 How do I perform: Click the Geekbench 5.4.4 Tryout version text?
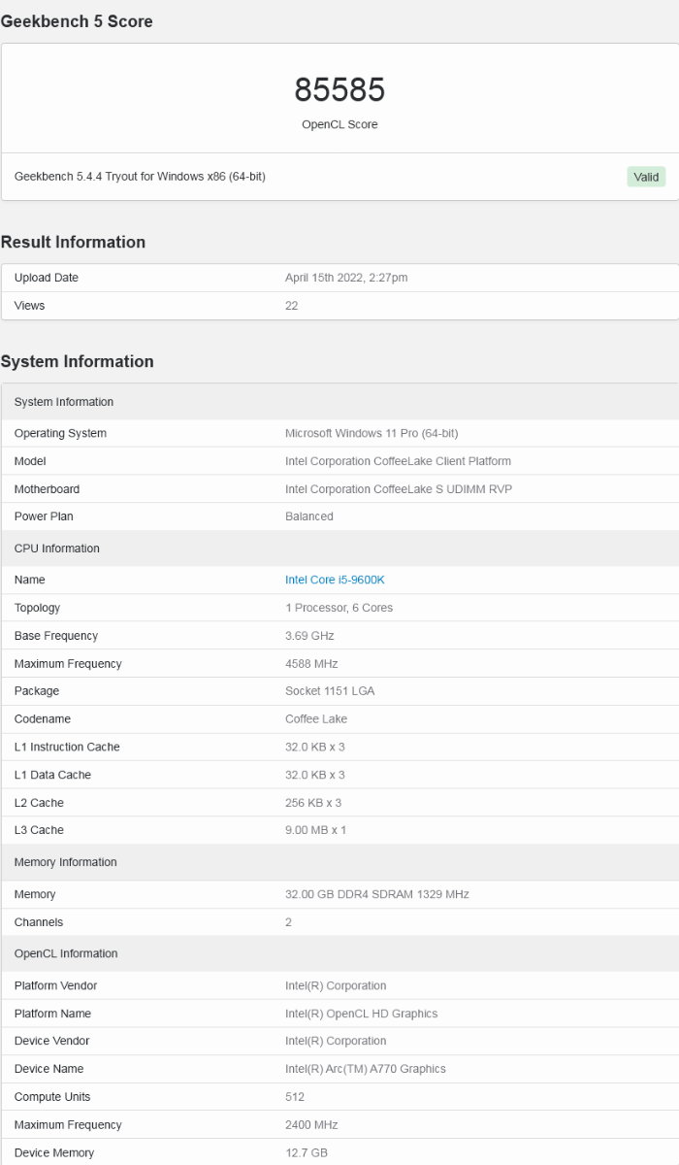coord(140,177)
